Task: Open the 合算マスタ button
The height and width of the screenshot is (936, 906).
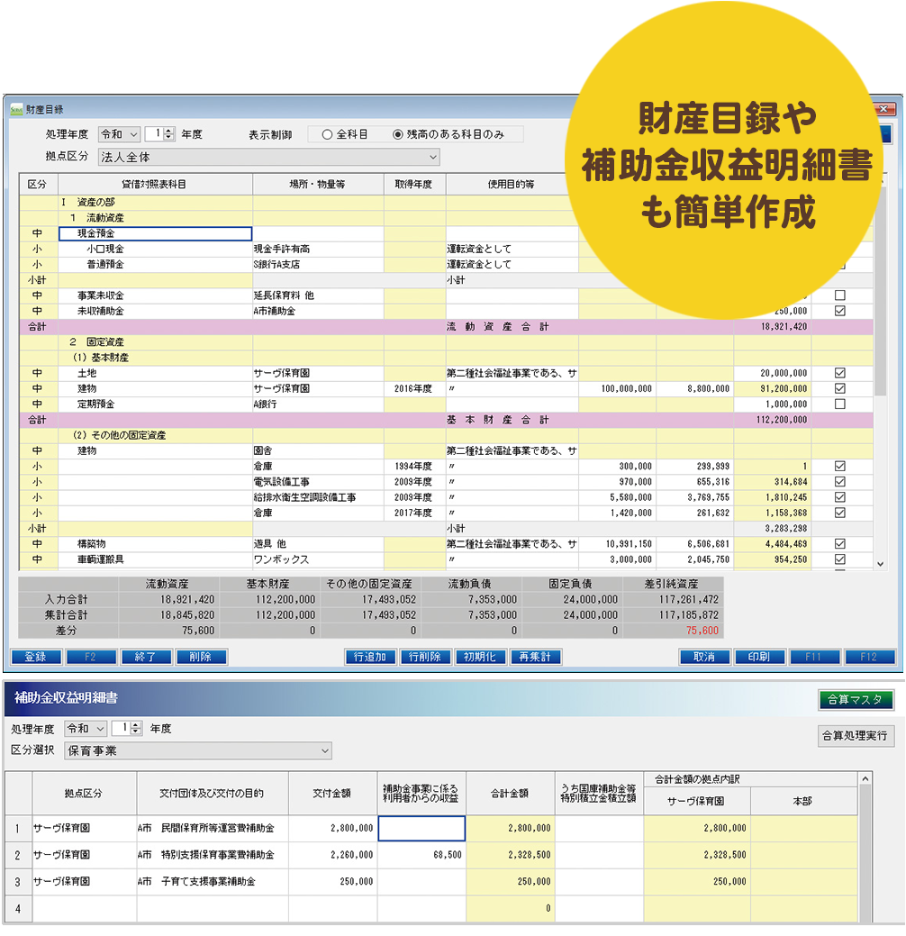Action: click(856, 699)
